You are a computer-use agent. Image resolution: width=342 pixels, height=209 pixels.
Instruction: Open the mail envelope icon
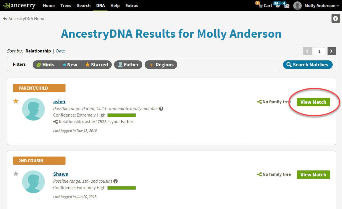(287, 6)
